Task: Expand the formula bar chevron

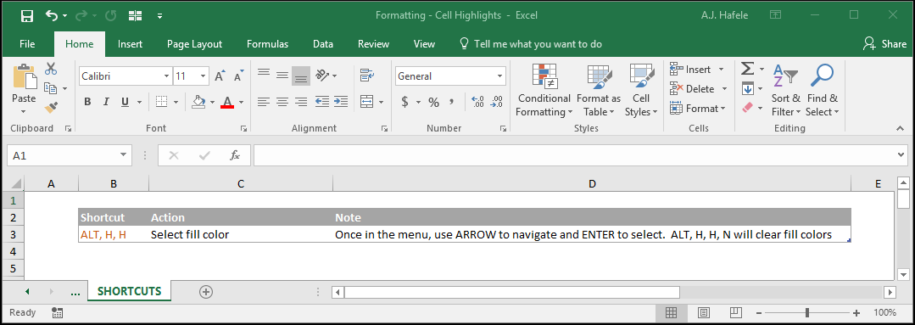Action: pyautogui.click(x=901, y=155)
